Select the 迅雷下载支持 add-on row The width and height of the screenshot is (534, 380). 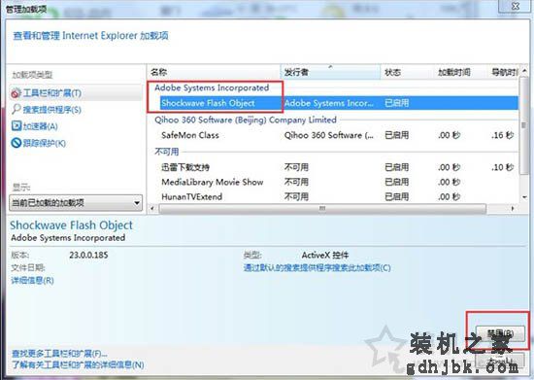point(339,167)
